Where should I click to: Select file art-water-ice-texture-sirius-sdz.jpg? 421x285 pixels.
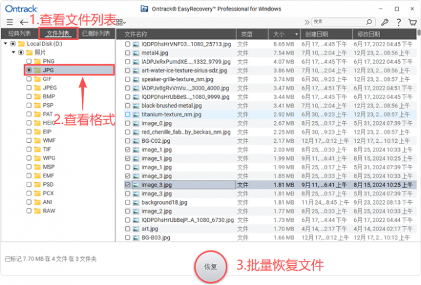coord(184,70)
